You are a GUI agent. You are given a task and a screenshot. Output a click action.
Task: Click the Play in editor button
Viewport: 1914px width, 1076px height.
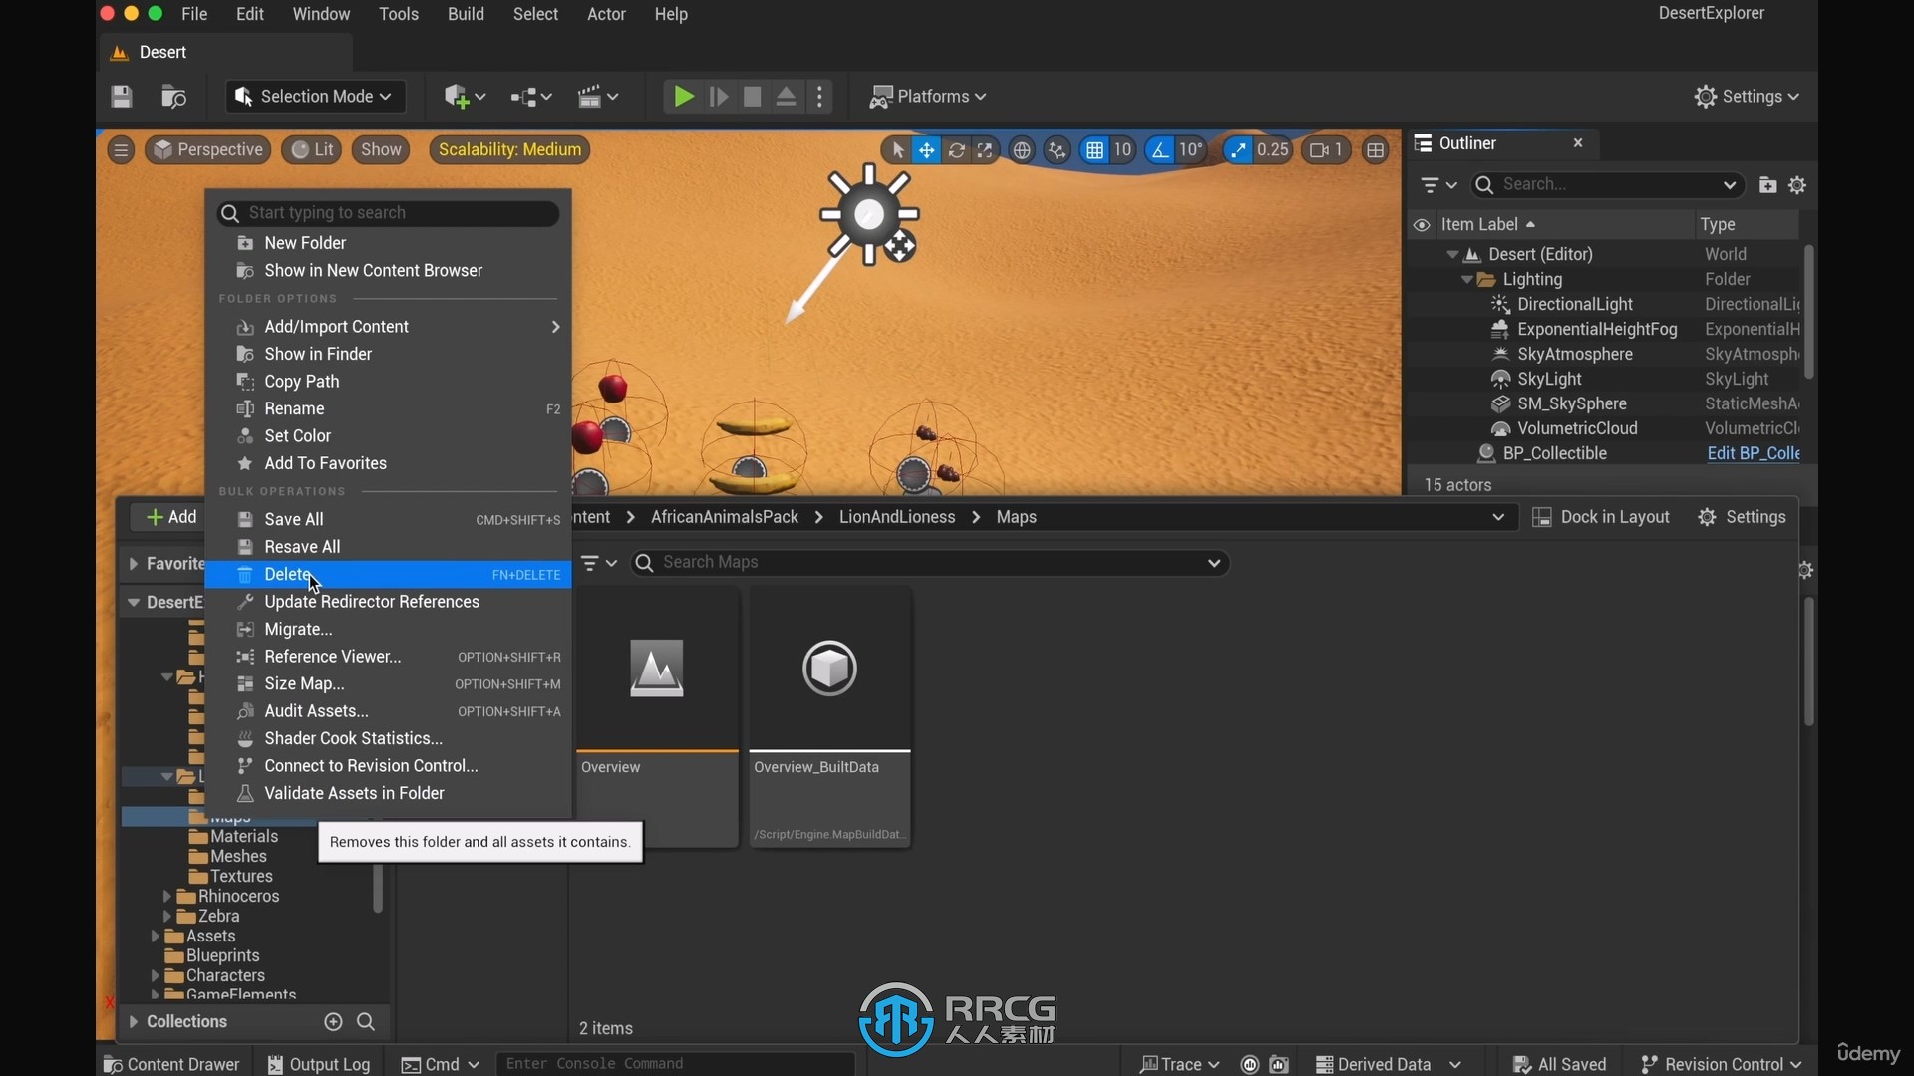point(683,97)
